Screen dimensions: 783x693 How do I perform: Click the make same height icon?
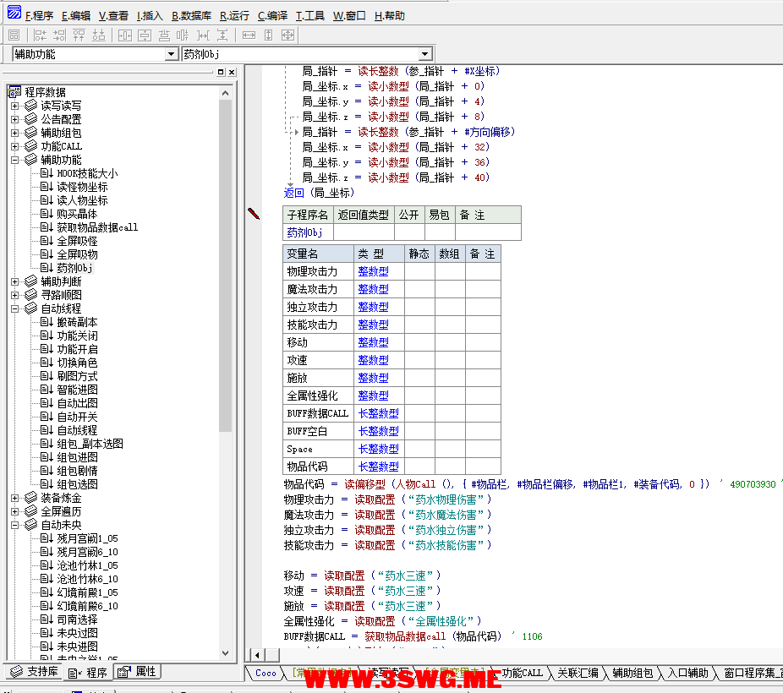[x=268, y=35]
